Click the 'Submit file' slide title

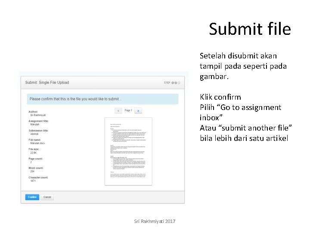(250, 29)
